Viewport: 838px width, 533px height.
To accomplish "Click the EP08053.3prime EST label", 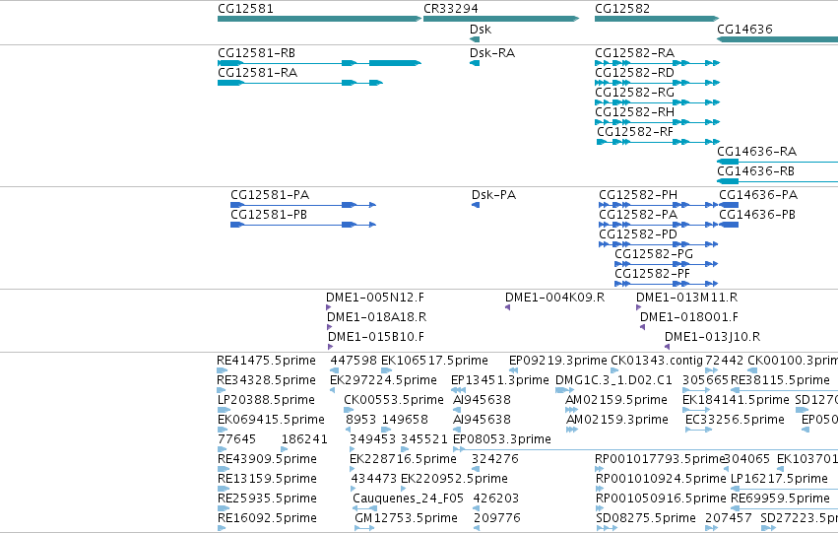I will tap(502, 440).
